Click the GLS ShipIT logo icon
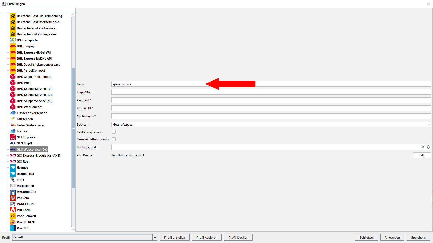Viewport: 433px width, 243px height. click(x=13, y=143)
